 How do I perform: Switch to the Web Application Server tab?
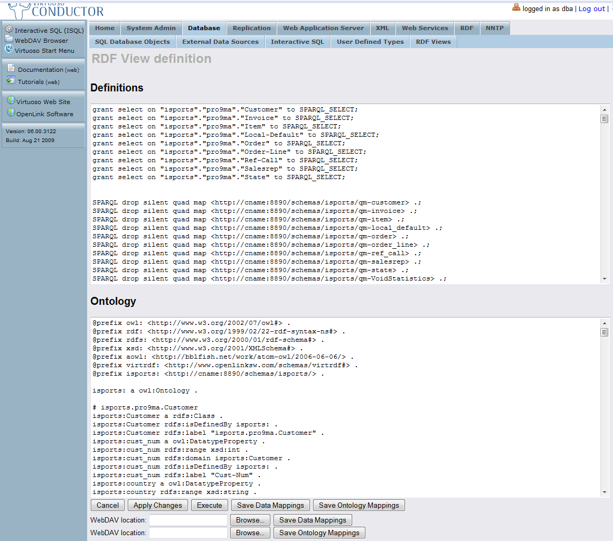(x=323, y=28)
